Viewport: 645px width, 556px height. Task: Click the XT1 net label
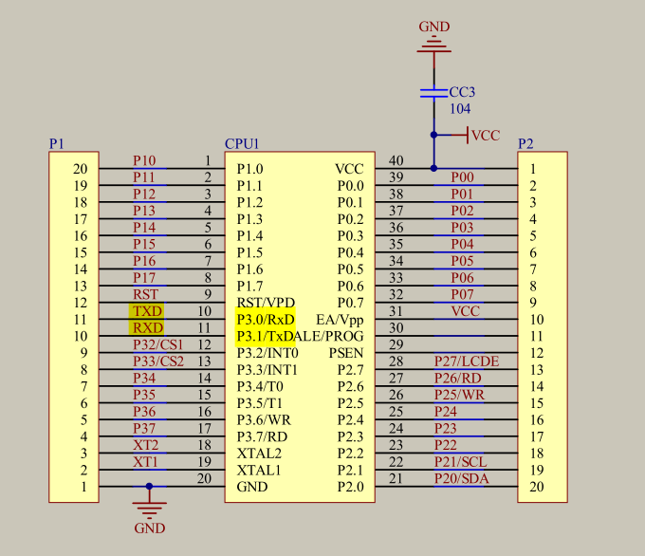coord(145,462)
